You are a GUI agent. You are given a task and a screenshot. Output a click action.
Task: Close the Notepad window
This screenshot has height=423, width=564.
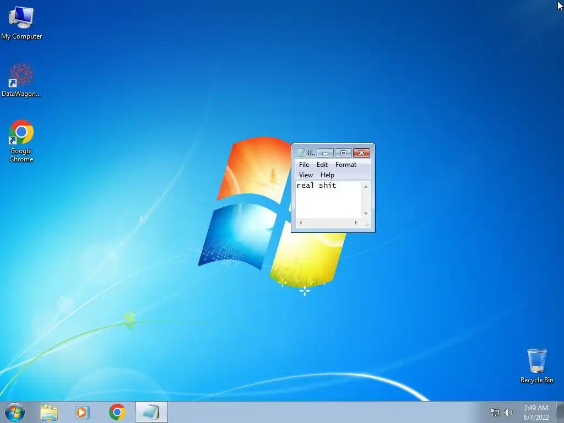point(361,153)
